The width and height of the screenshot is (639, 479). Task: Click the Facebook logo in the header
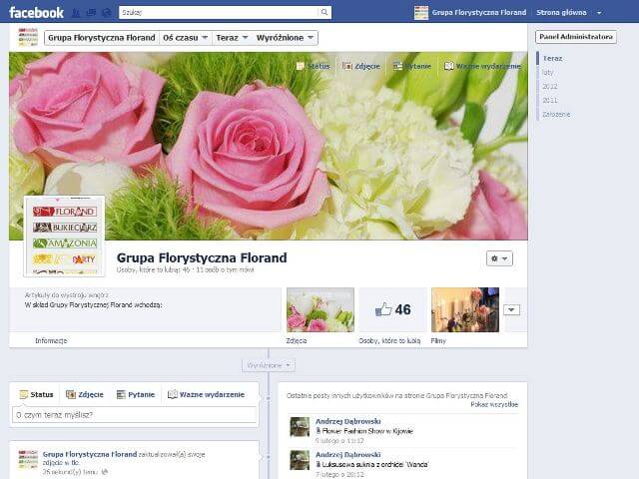pyautogui.click(x=36, y=13)
